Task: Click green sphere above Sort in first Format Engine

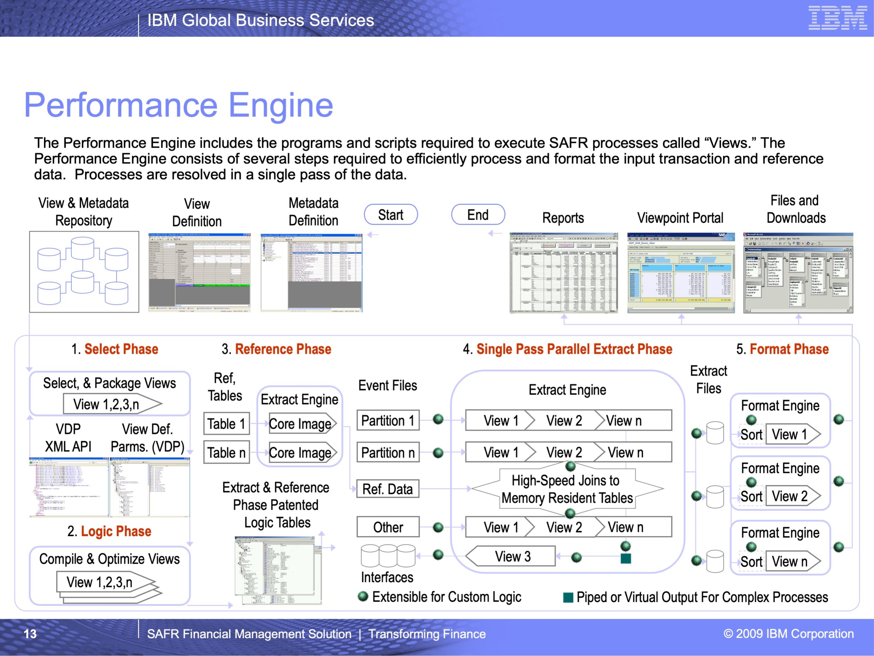Action: click(x=751, y=420)
